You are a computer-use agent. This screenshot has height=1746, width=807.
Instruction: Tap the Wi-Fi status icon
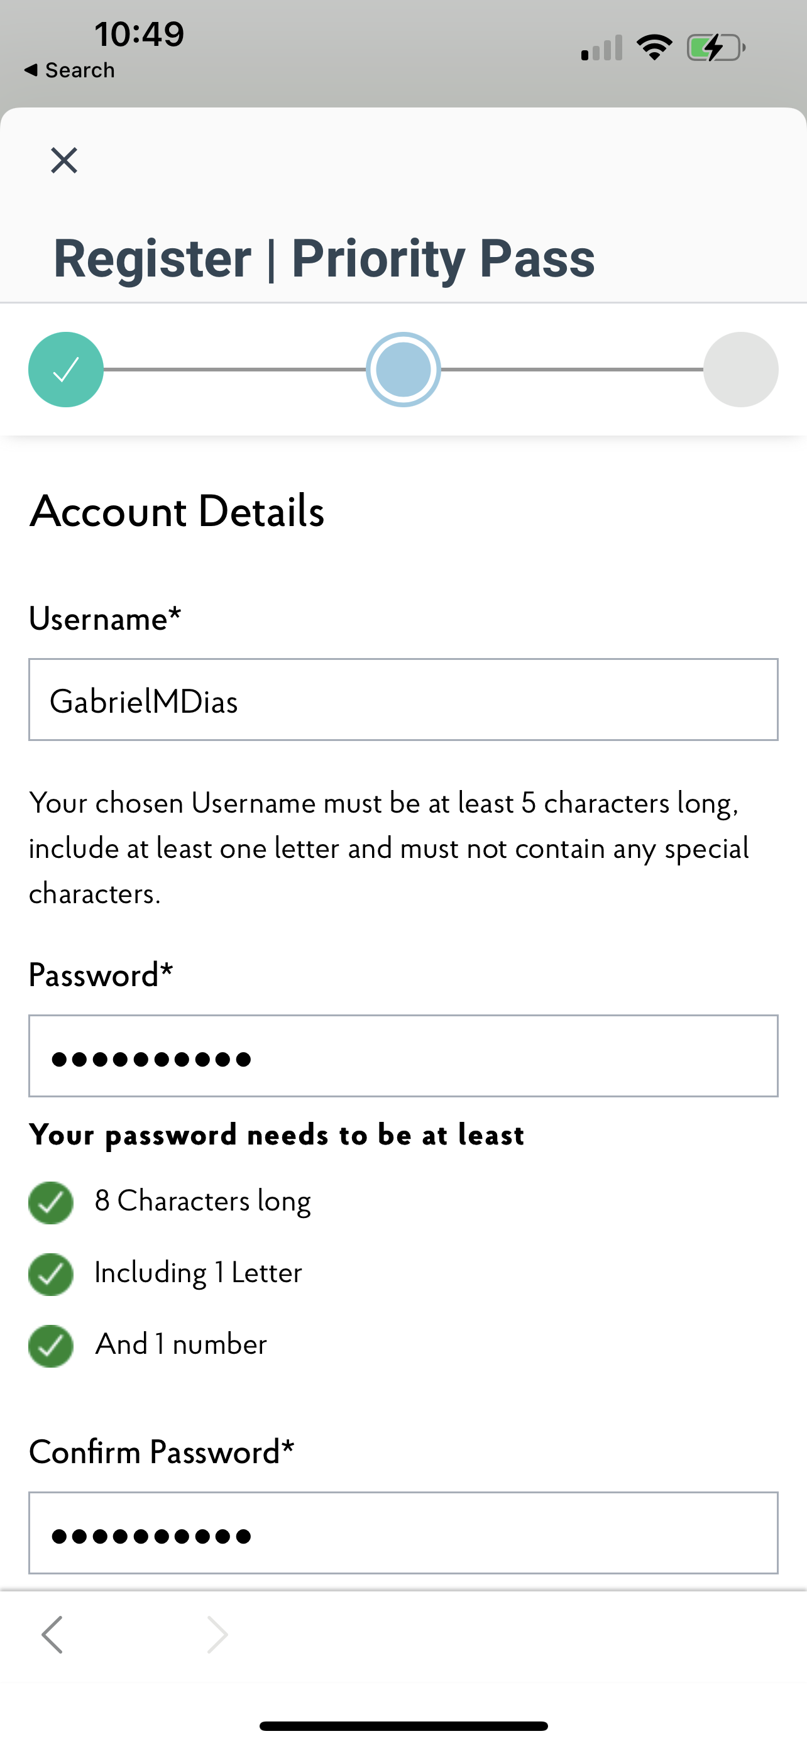(654, 47)
